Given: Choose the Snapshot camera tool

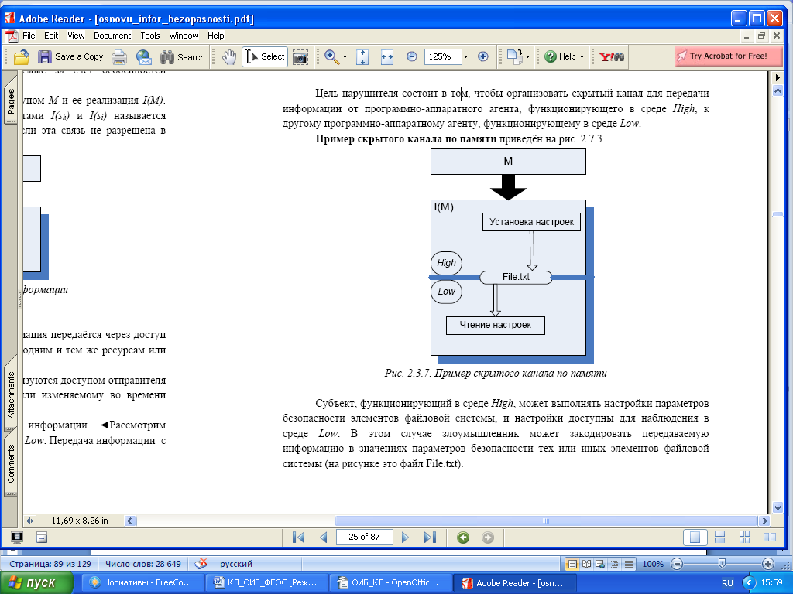Looking at the screenshot, I should [x=300, y=57].
